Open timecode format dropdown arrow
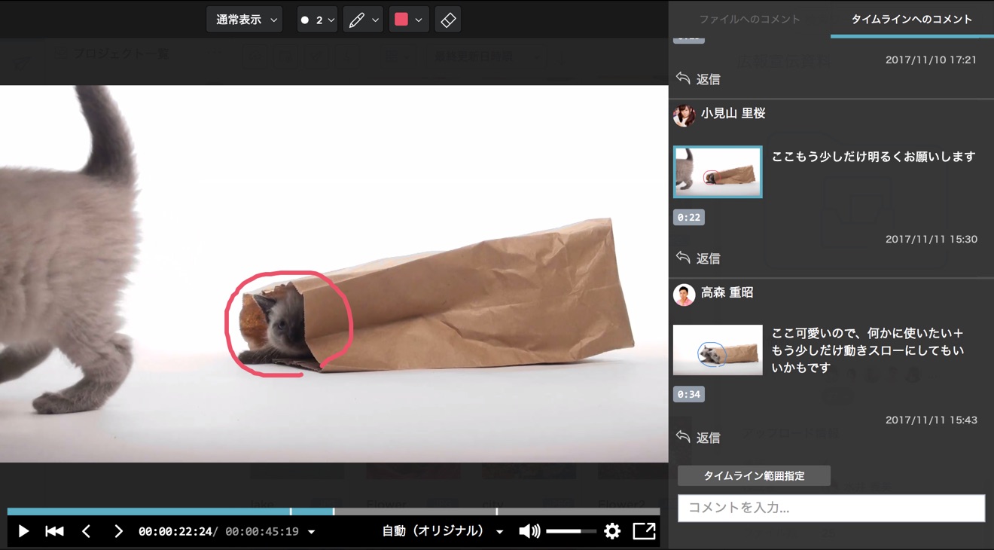Screen dimensions: 994x550 pos(312,532)
